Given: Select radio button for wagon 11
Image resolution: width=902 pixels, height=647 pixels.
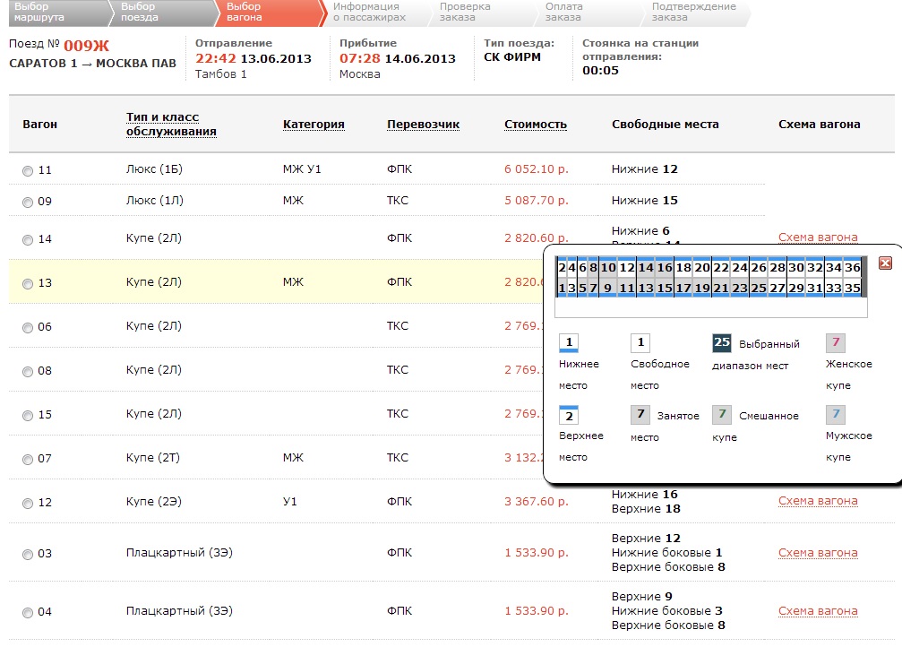Looking at the screenshot, I should click(x=28, y=170).
